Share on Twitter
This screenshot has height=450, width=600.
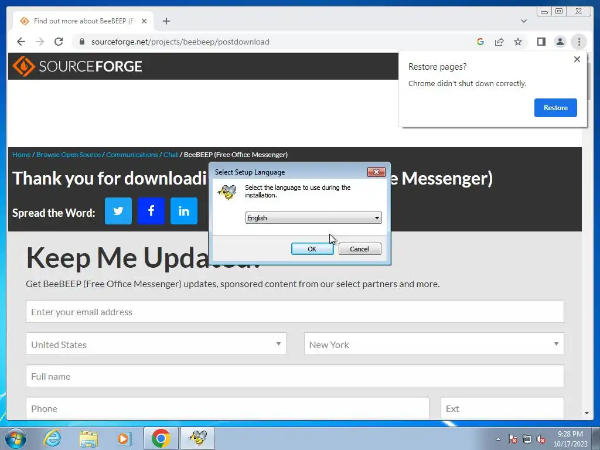point(118,211)
